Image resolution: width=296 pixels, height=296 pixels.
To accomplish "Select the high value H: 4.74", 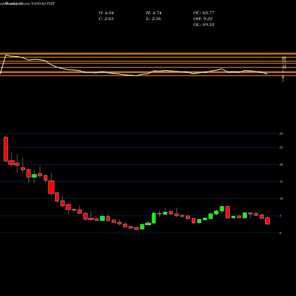I will pyautogui.click(x=154, y=13).
